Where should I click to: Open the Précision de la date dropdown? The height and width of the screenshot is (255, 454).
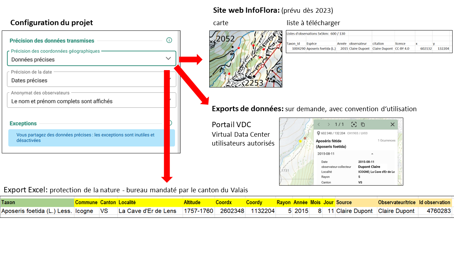(92, 79)
